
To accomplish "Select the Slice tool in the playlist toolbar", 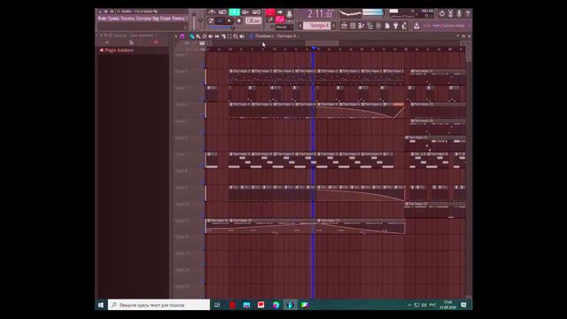I will 223,36.
